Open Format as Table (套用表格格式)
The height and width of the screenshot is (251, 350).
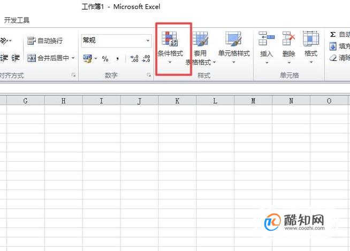200,48
